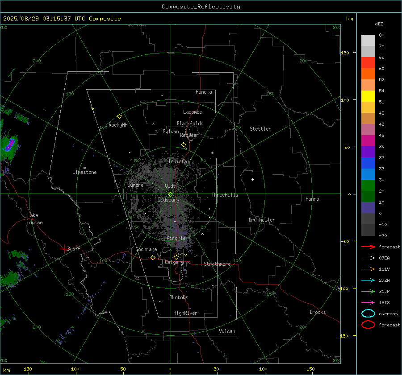Select the 54 dBZ yellow color swatch
402x375 pixels.
tap(368, 96)
